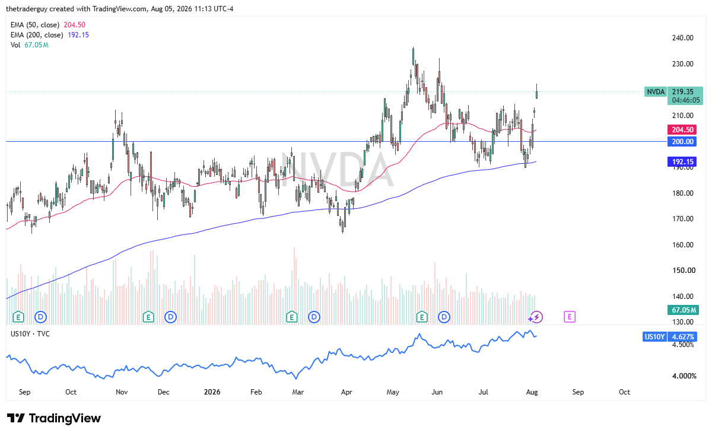The image size is (712, 436).
Task: Select the earnings E marker in late February
Action: coord(291,317)
